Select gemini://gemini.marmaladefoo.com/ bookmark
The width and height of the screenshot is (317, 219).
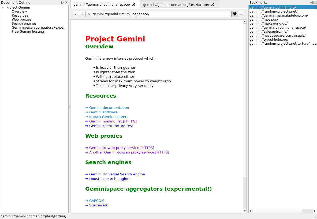pos(282,15)
